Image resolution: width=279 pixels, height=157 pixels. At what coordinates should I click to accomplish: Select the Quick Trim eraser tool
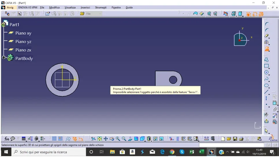pos(266,36)
